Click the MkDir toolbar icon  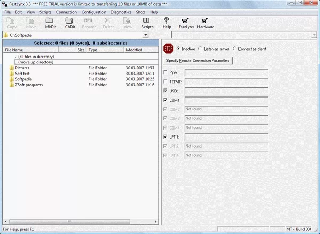51,20
